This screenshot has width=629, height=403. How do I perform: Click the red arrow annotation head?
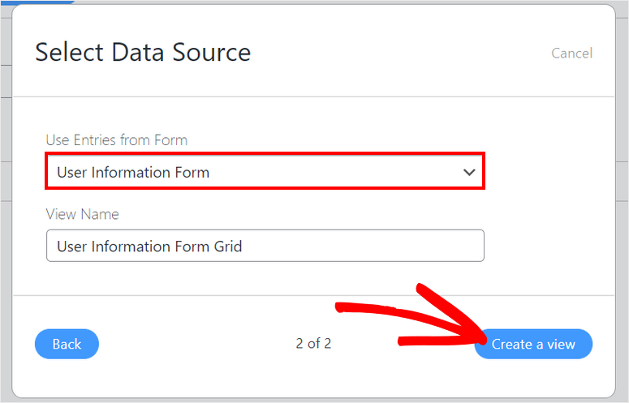point(469,334)
